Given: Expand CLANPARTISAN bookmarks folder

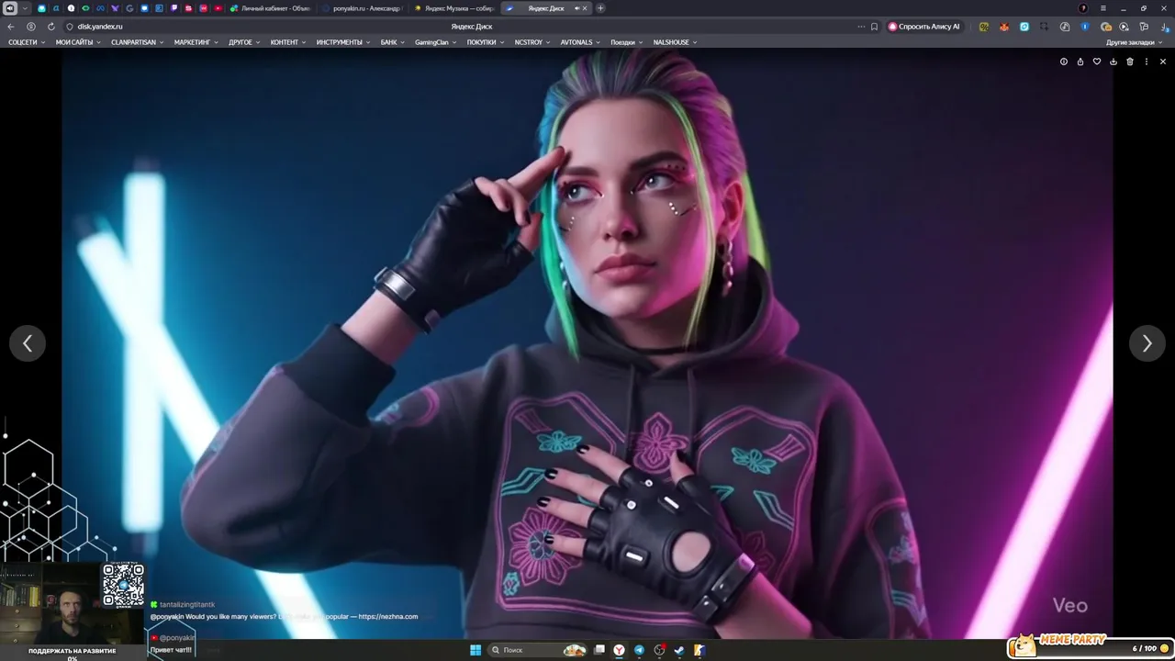Looking at the screenshot, I should coord(137,42).
